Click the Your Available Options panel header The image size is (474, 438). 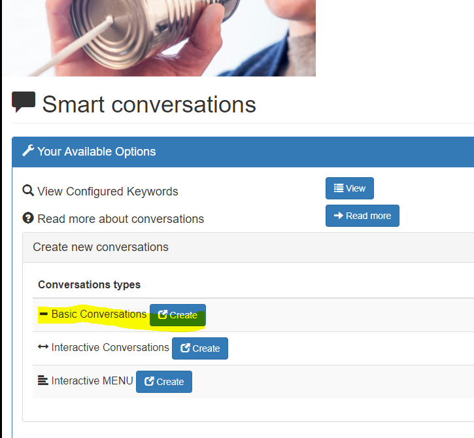[243, 152]
